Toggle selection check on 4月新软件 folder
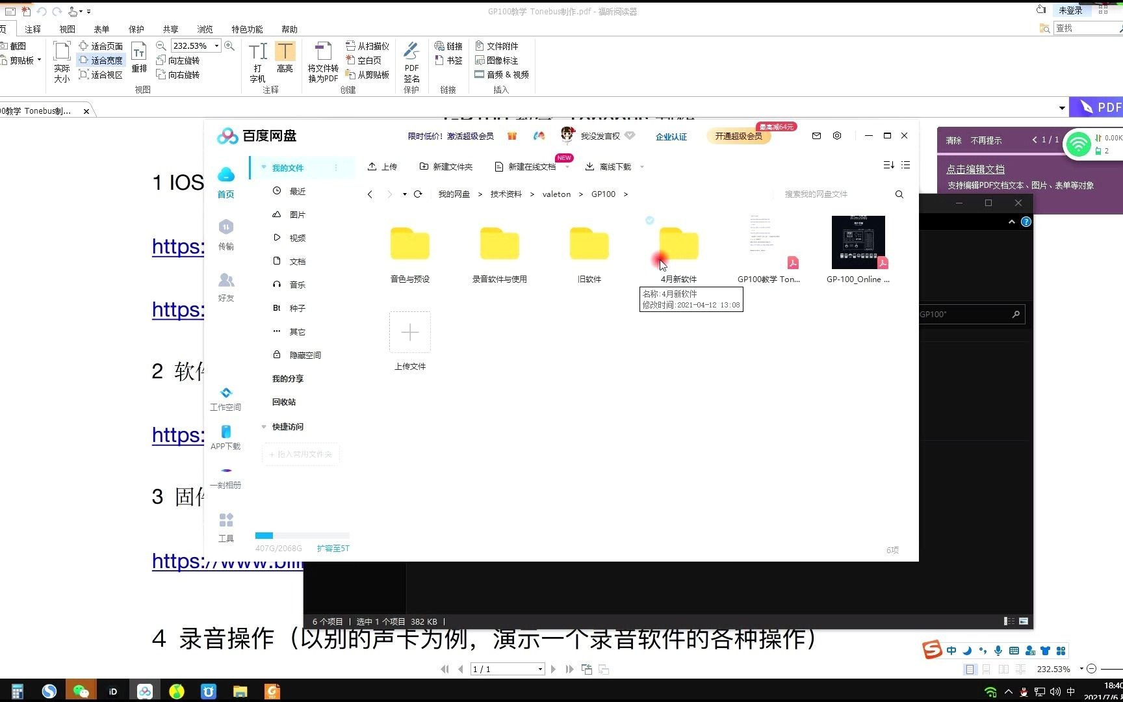Viewport: 1123px width, 702px height. click(x=649, y=220)
